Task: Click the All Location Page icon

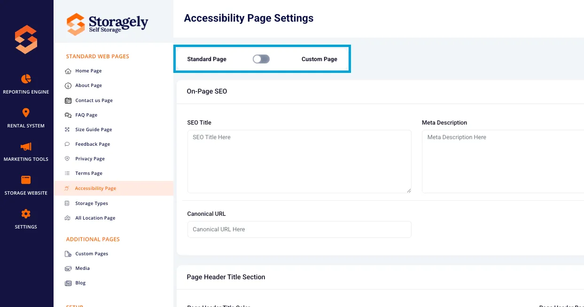Action: (67, 218)
